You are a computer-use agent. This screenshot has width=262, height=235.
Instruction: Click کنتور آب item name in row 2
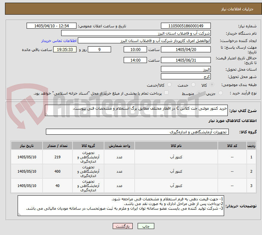coord(176,171)
